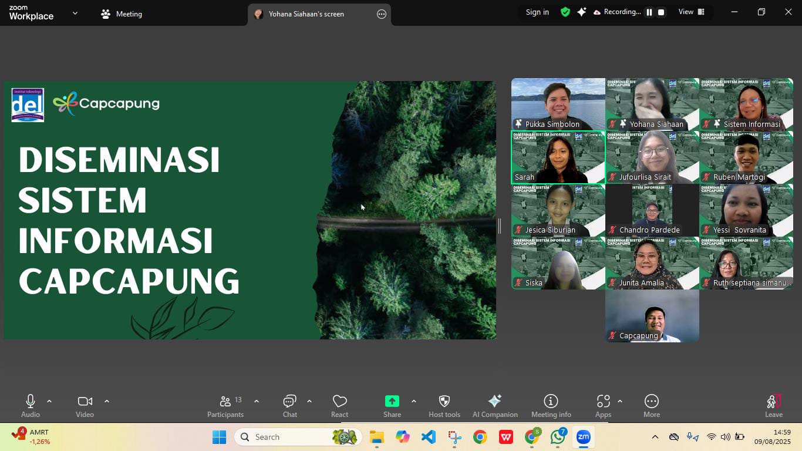Viewport: 802px width, 451px height.
Task: Click the Leave meeting button
Action: 774,406
